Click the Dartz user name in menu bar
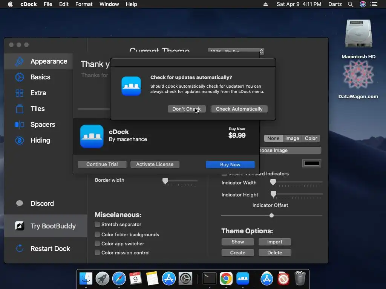This screenshot has height=289, width=386. click(335, 4)
